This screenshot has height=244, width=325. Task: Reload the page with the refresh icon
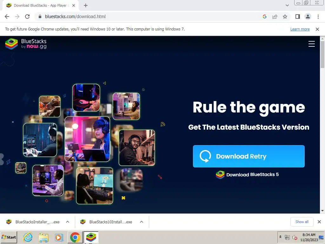coord(27,17)
